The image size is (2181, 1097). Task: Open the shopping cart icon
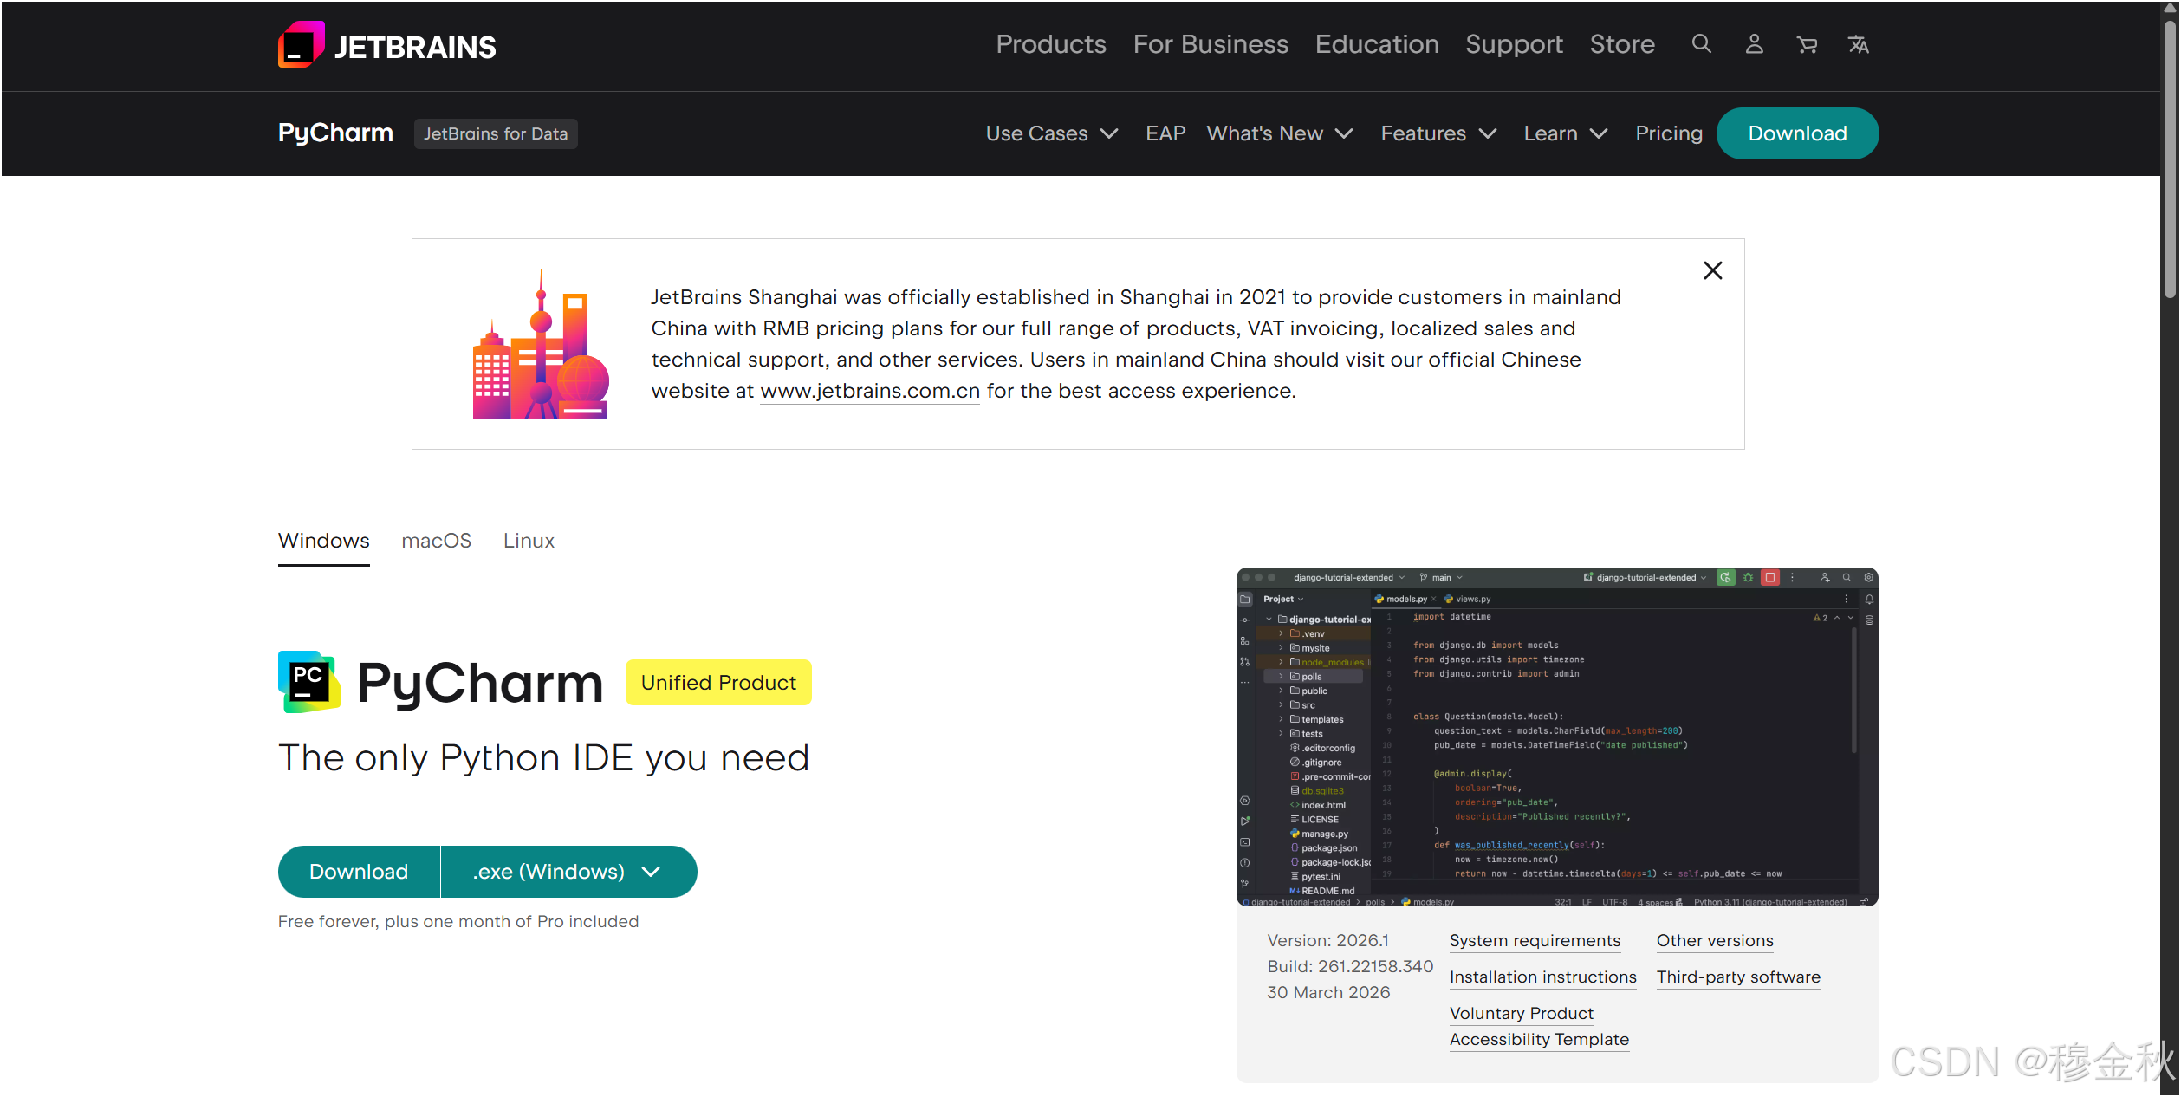tap(1807, 44)
